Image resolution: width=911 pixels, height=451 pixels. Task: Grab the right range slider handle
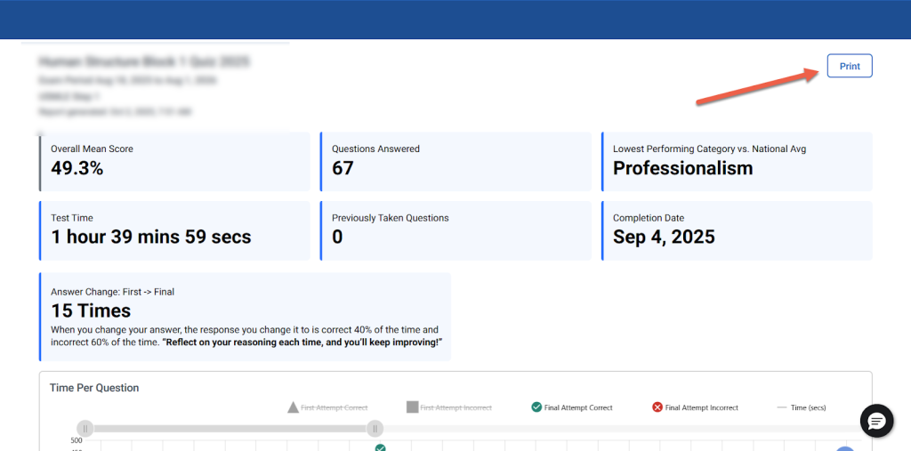click(375, 429)
